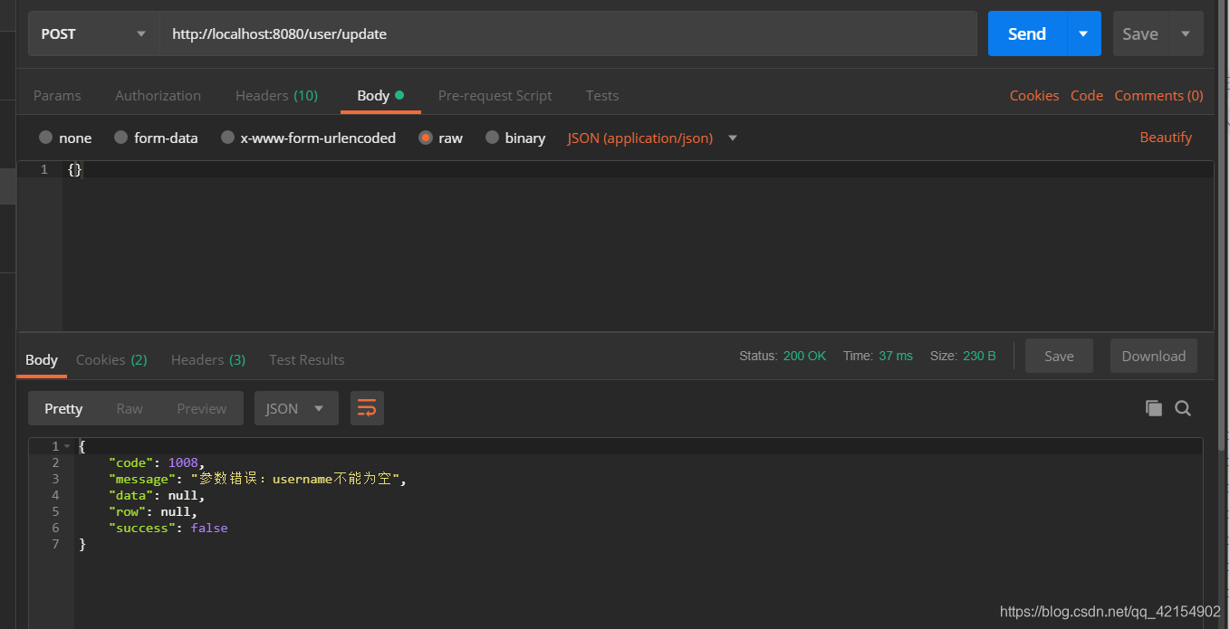View the response Cookies (2) tab

tap(111, 359)
